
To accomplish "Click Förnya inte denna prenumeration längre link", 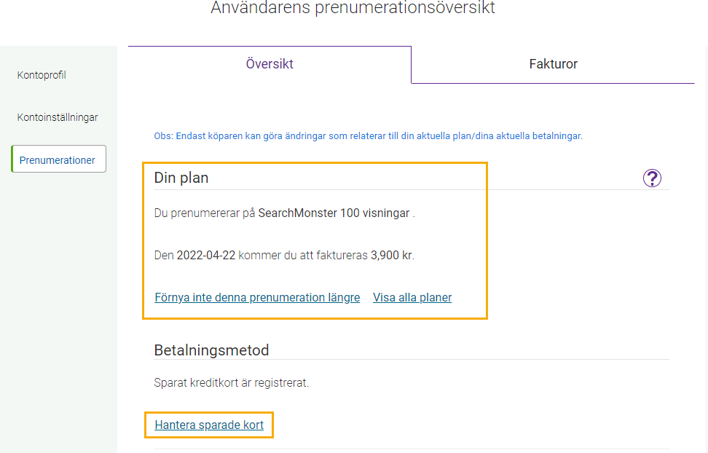I will click(x=257, y=298).
